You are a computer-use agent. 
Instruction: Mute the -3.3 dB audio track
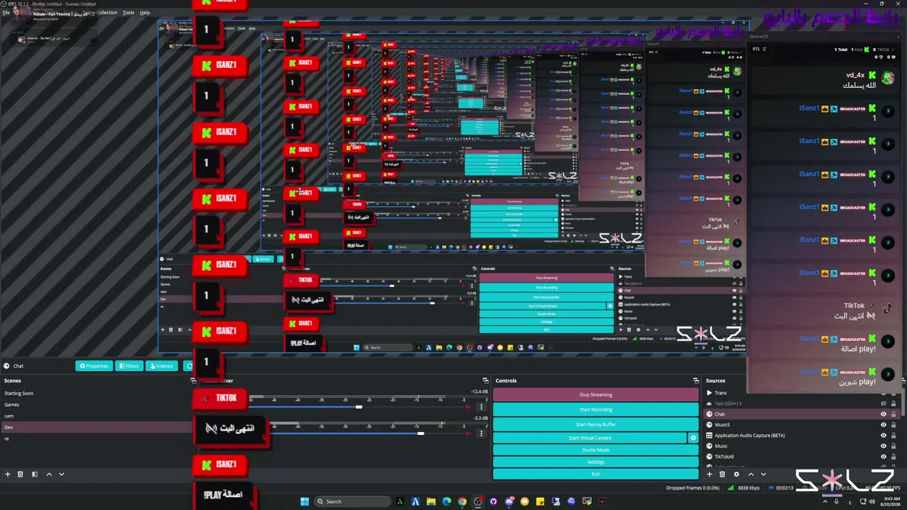pos(468,433)
